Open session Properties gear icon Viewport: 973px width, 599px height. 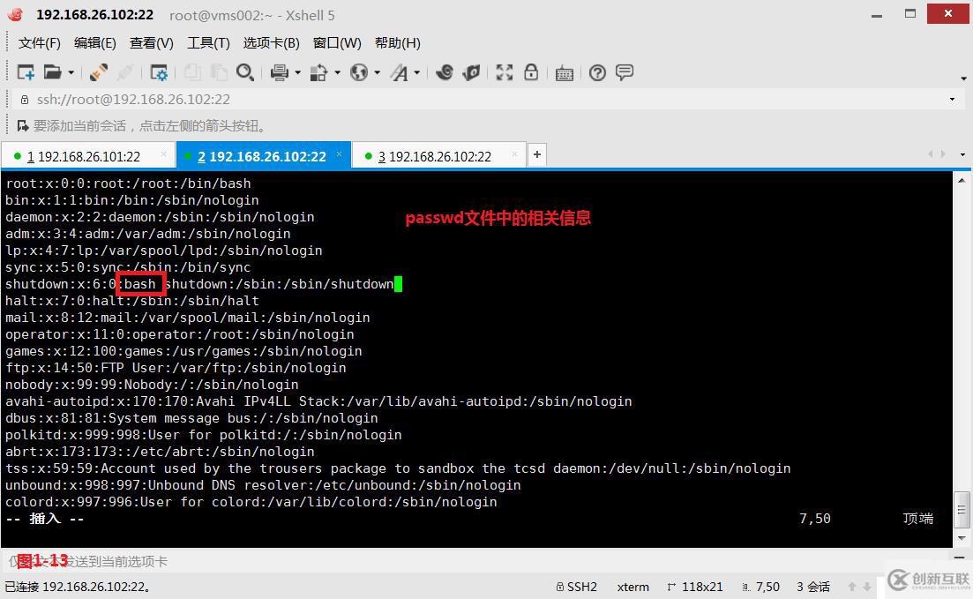pyautogui.click(x=159, y=72)
